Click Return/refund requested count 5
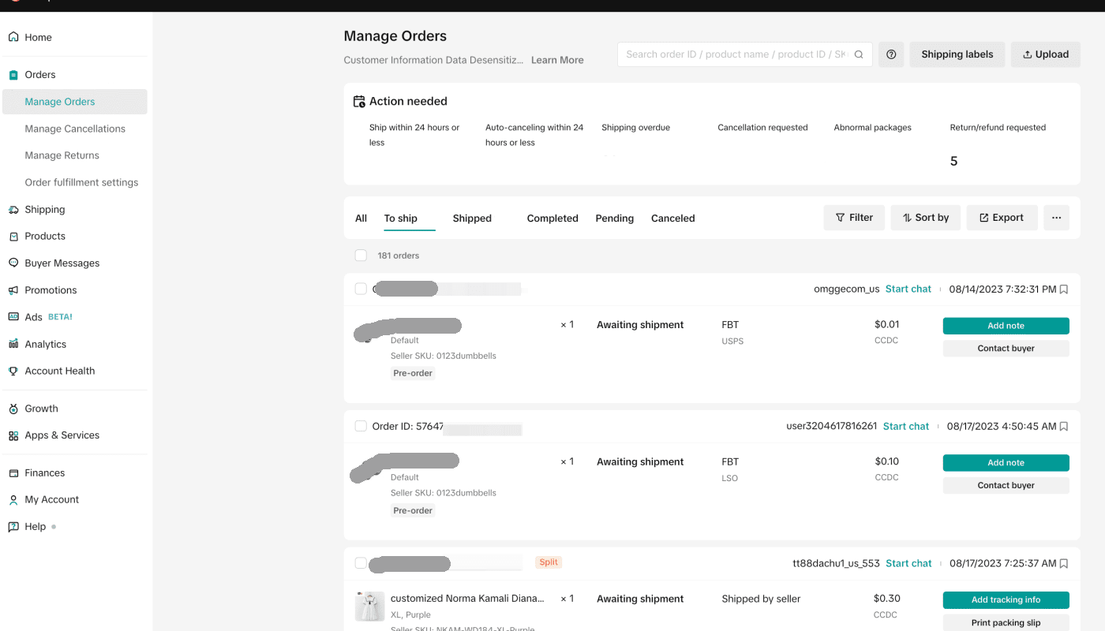 (x=953, y=162)
